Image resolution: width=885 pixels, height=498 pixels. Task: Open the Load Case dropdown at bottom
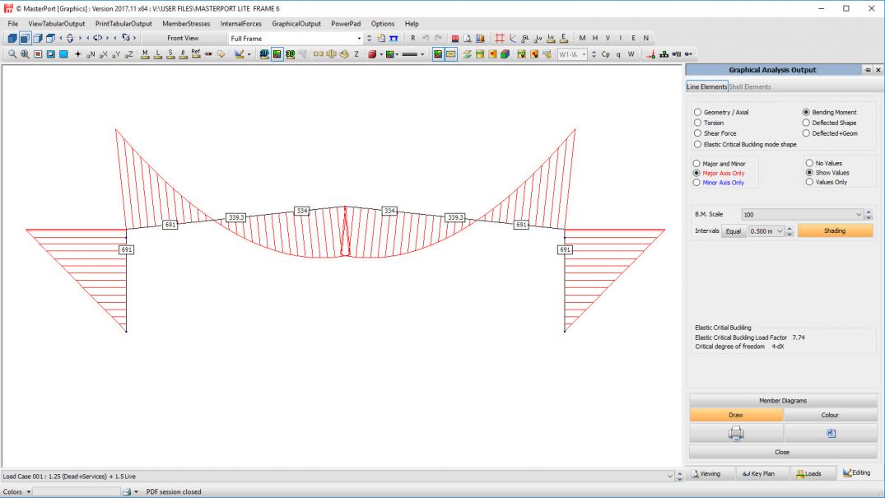point(668,477)
